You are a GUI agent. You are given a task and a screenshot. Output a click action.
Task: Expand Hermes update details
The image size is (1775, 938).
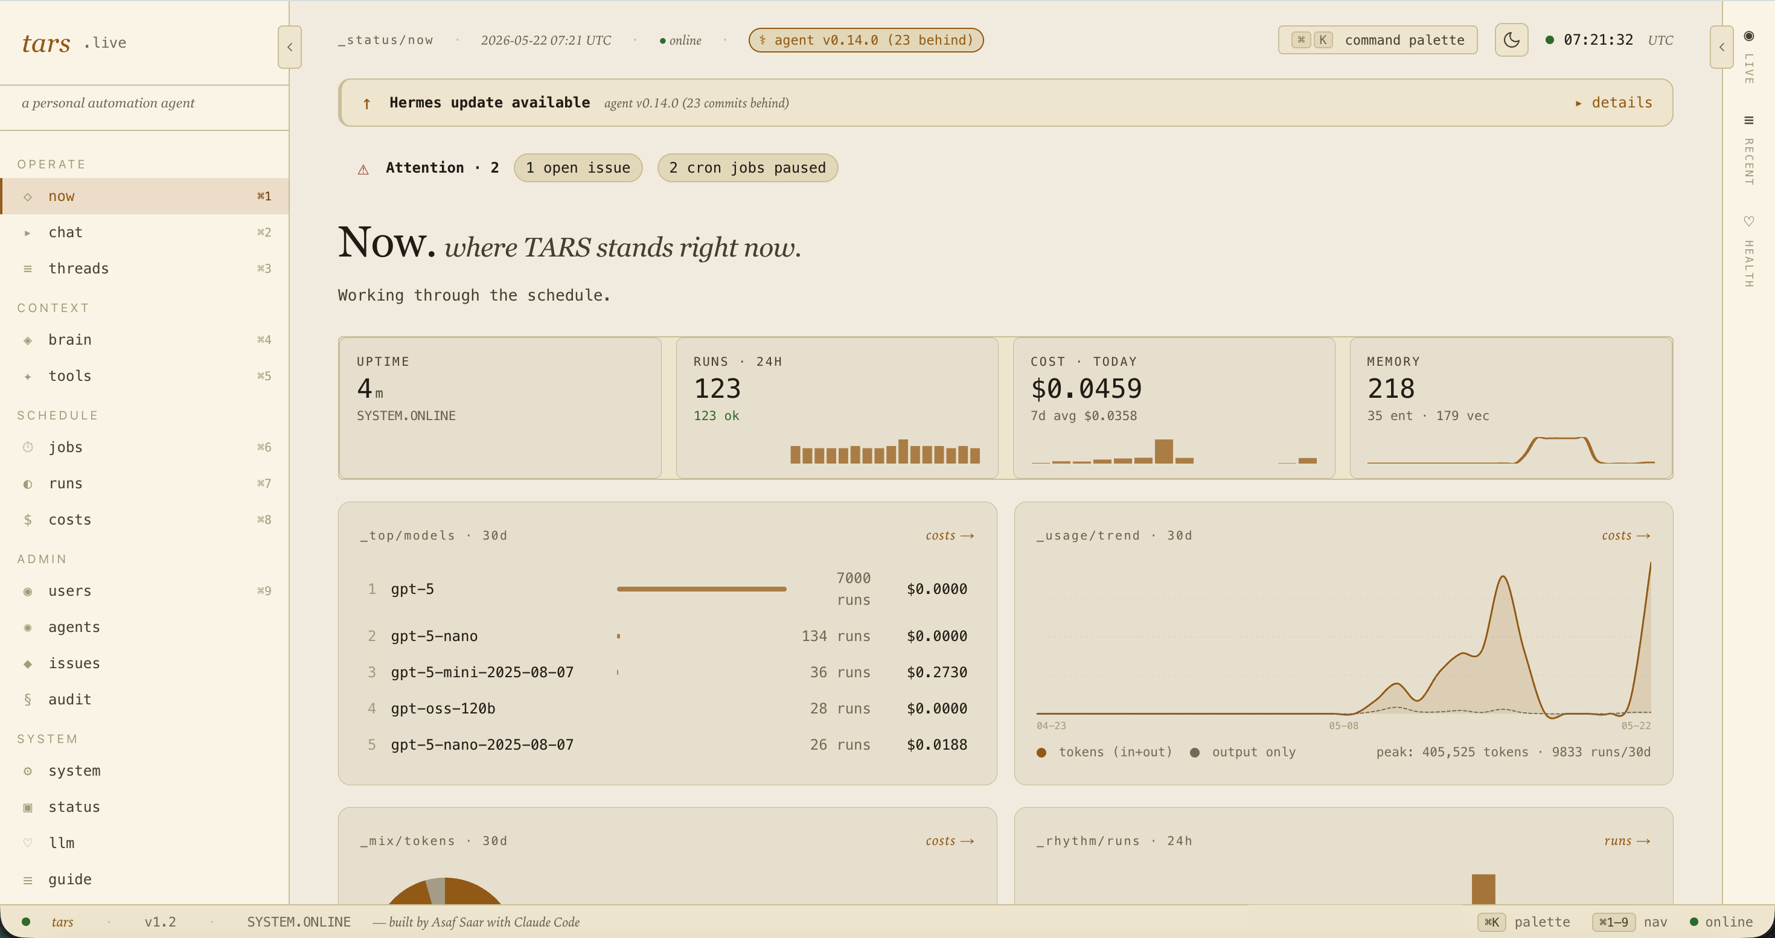[1614, 103]
